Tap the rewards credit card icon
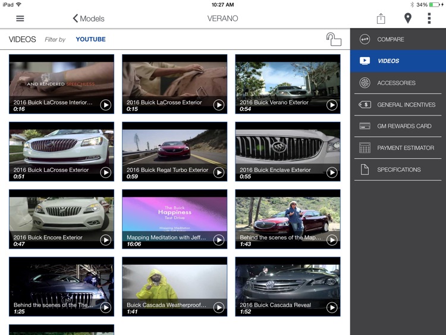 [x=365, y=126]
